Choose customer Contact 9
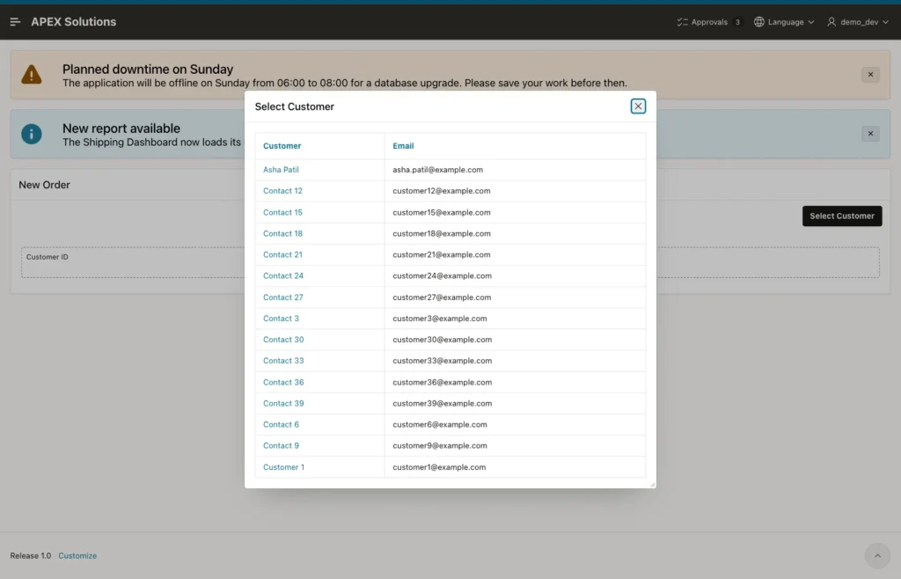 pos(281,446)
